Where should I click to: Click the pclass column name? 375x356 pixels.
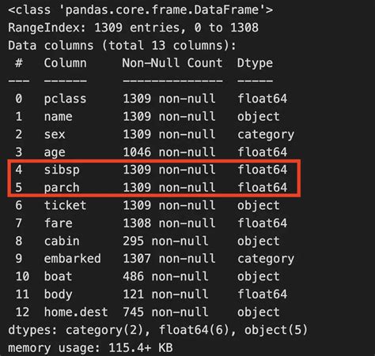65,99
